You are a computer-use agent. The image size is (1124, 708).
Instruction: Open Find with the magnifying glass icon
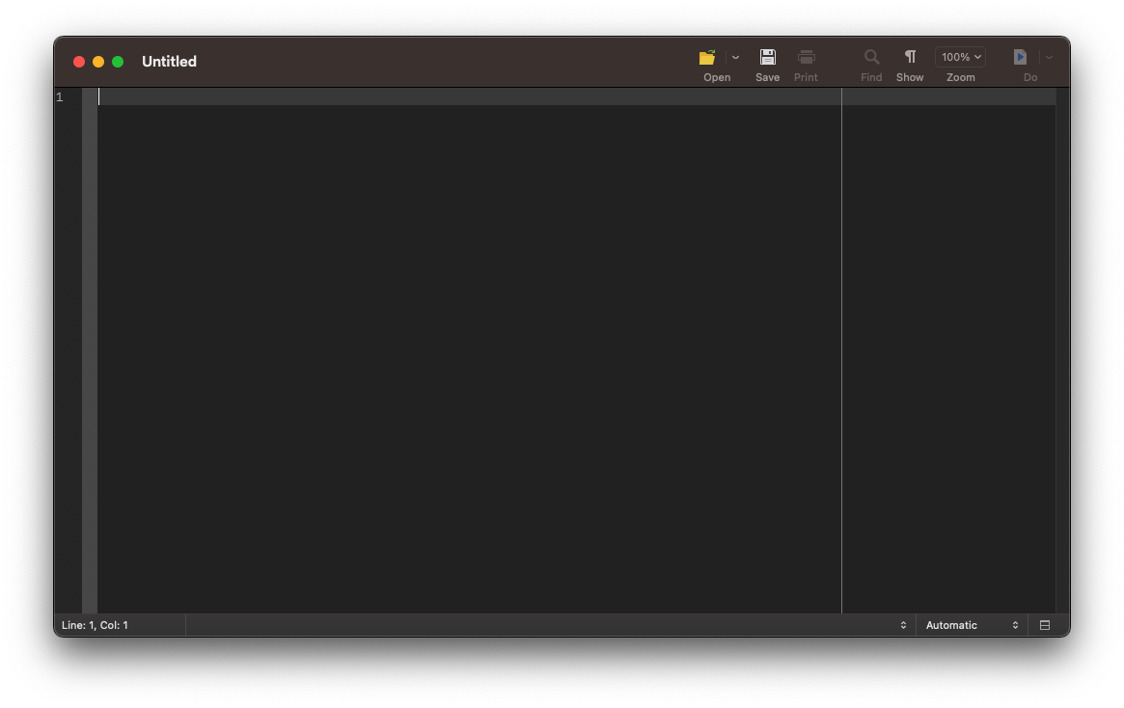point(871,57)
